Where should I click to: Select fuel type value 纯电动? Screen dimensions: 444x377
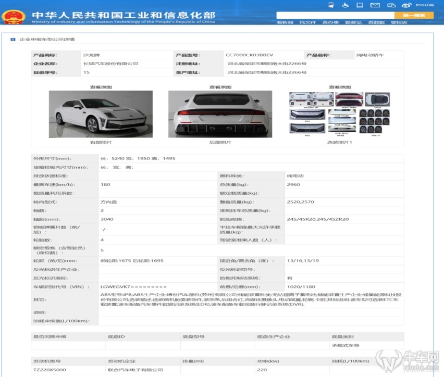click(x=295, y=176)
